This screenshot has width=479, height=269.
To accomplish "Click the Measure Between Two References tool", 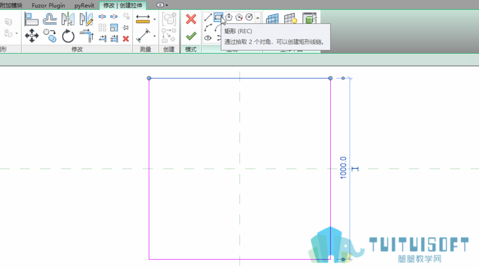I will [143, 19].
